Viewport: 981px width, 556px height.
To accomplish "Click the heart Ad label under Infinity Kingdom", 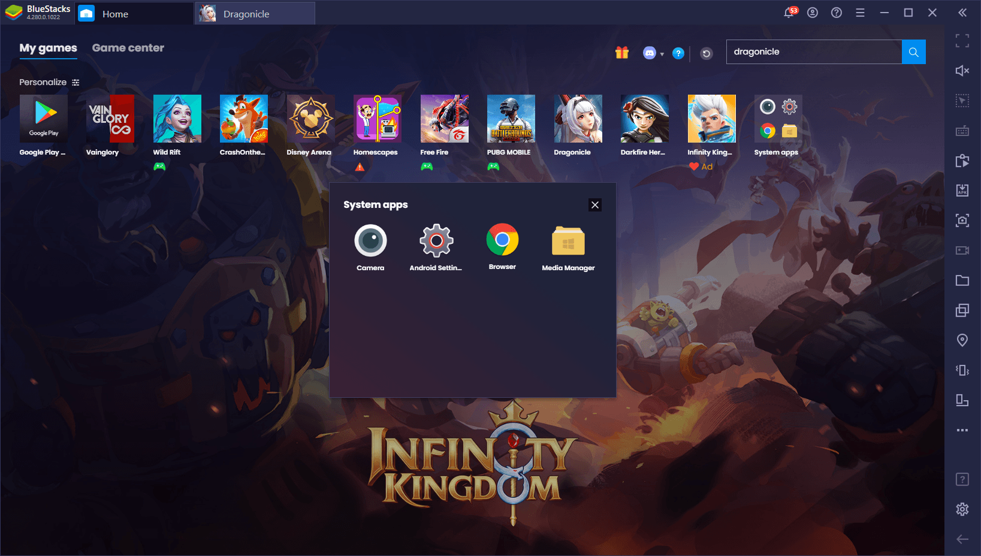I will point(701,167).
